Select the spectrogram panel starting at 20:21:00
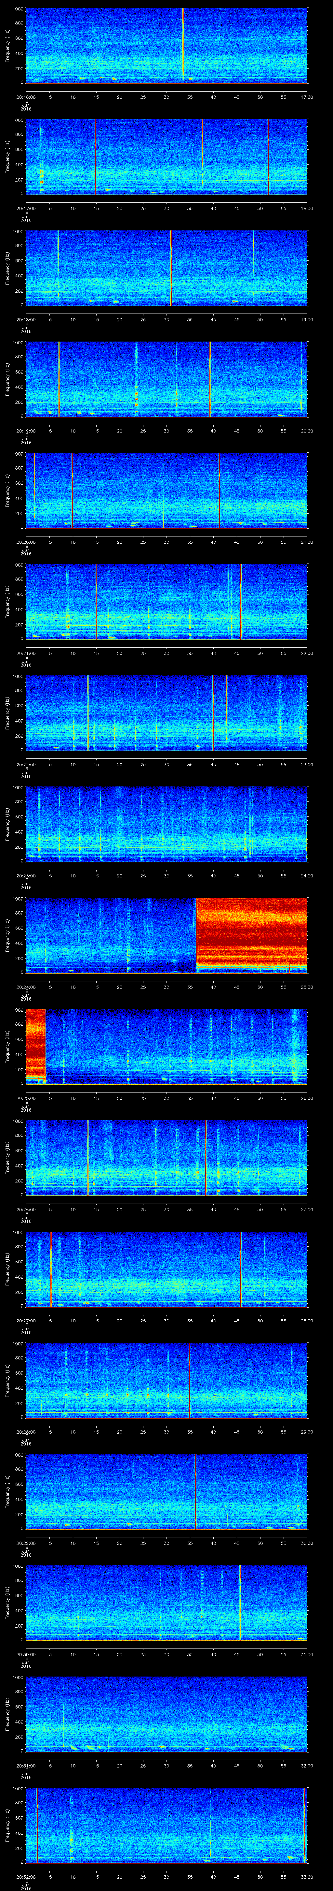Screen dimensions: 333x1891 click(x=166, y=602)
